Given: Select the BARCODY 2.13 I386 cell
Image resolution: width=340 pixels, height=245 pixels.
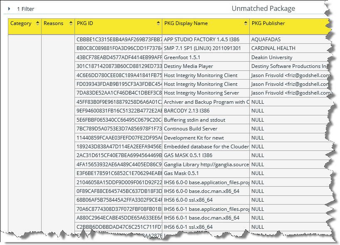Looking at the screenshot, I should [x=206, y=111].
